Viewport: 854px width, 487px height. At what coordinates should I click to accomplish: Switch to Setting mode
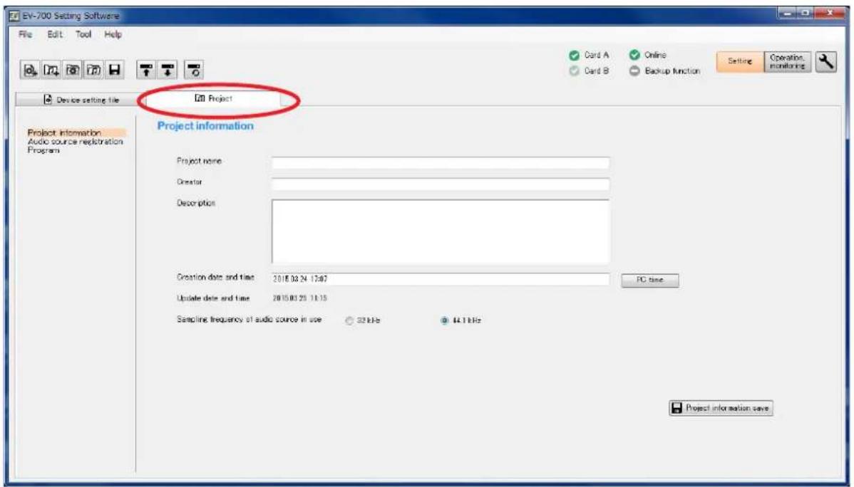pos(740,61)
